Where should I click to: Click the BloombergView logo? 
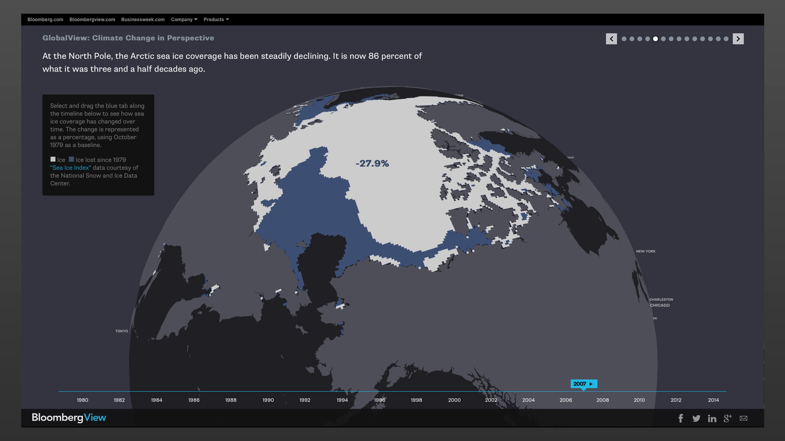point(69,417)
